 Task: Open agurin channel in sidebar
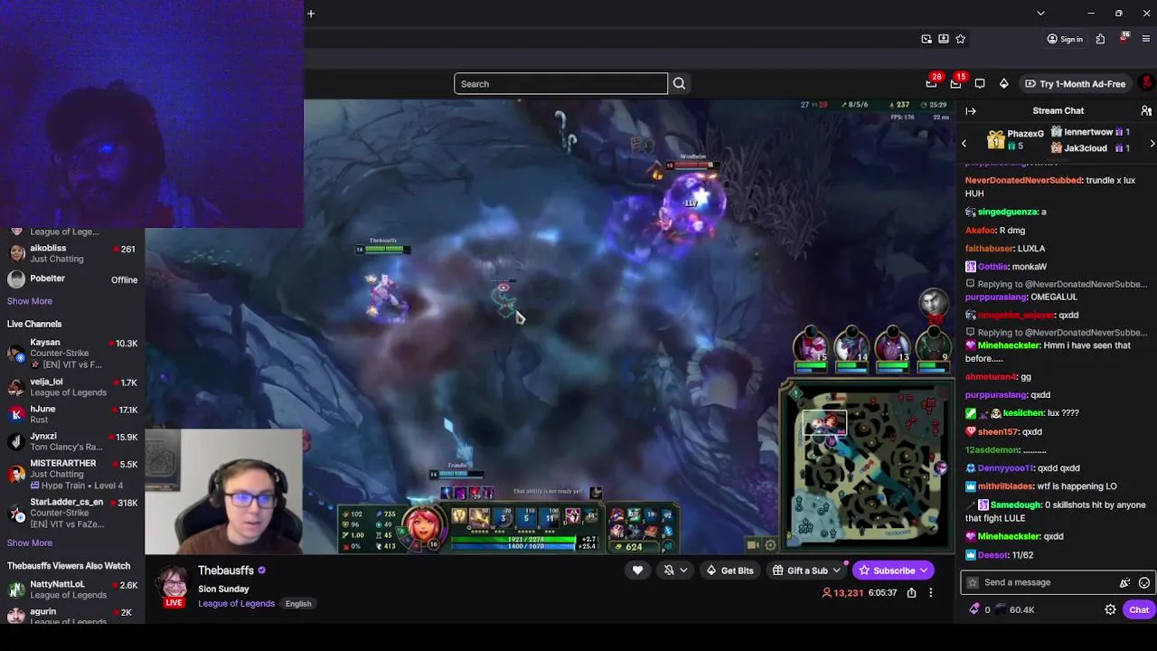click(x=72, y=615)
